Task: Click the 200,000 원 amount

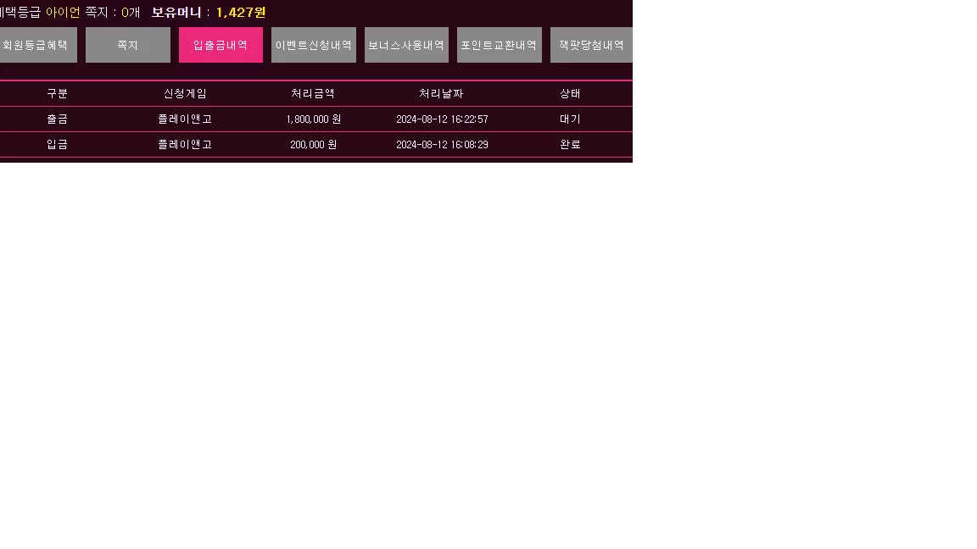Action: [x=314, y=144]
